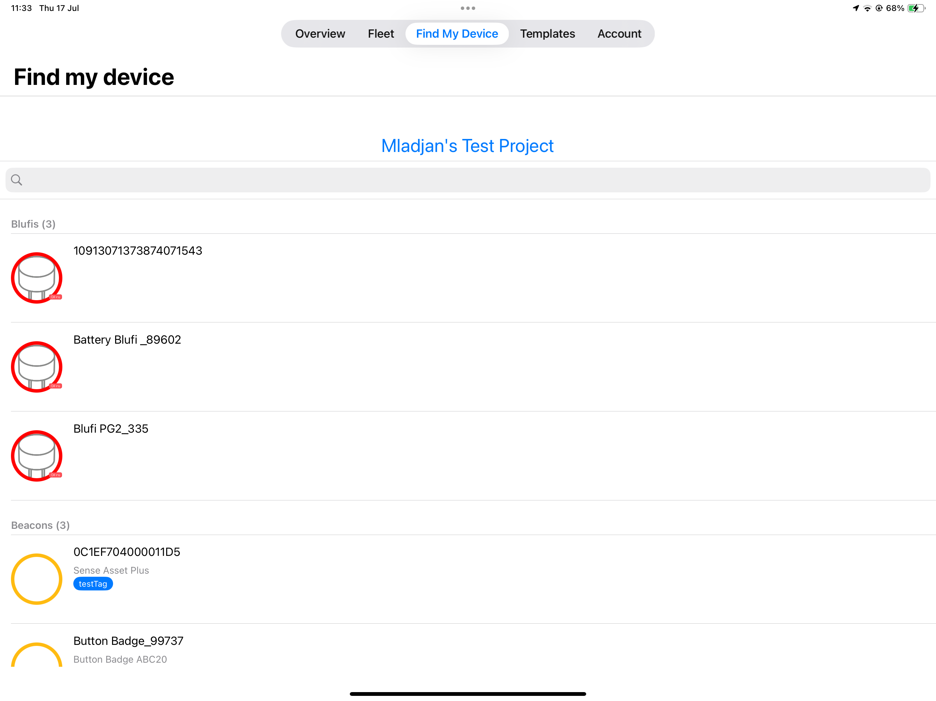
Task: Tap the Wi-Fi status icon
Action: [867, 8]
